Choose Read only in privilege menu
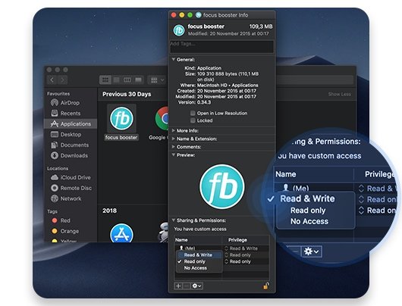 [x=199, y=261]
